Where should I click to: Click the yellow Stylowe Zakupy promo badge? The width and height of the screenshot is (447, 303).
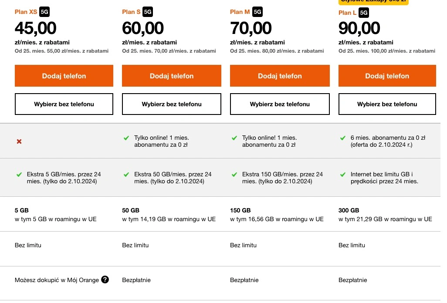coord(373,2)
